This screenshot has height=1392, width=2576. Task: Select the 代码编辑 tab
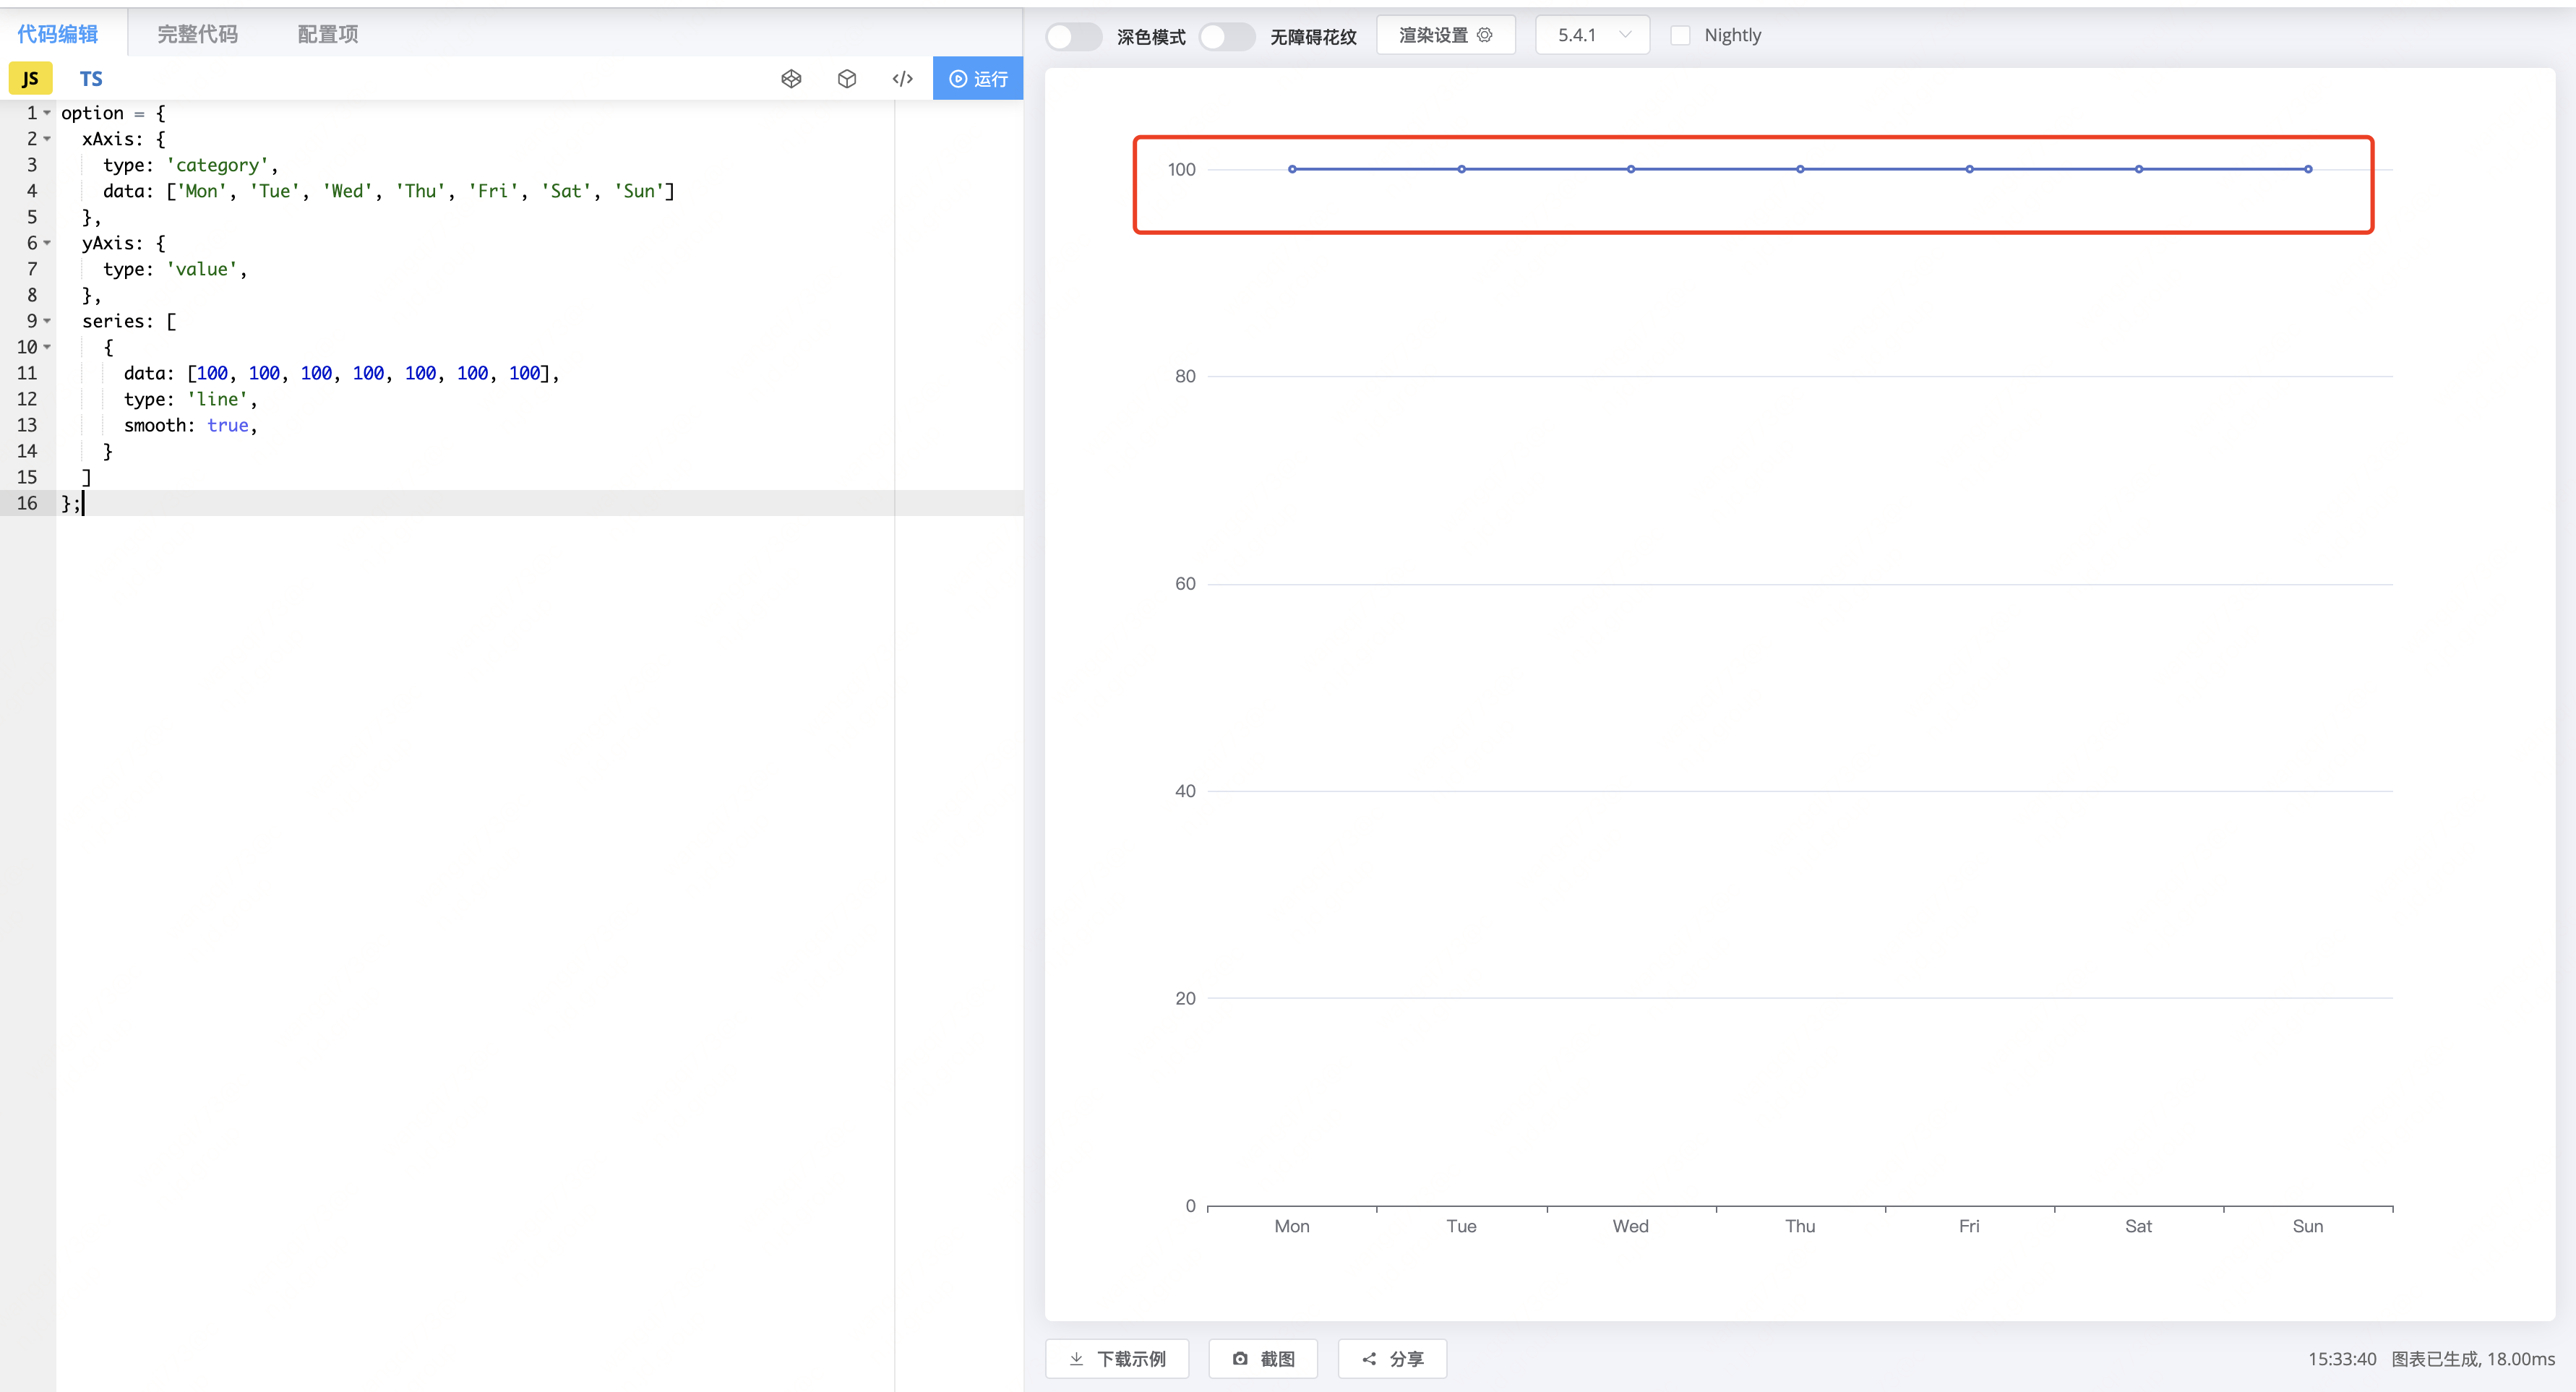[x=58, y=34]
